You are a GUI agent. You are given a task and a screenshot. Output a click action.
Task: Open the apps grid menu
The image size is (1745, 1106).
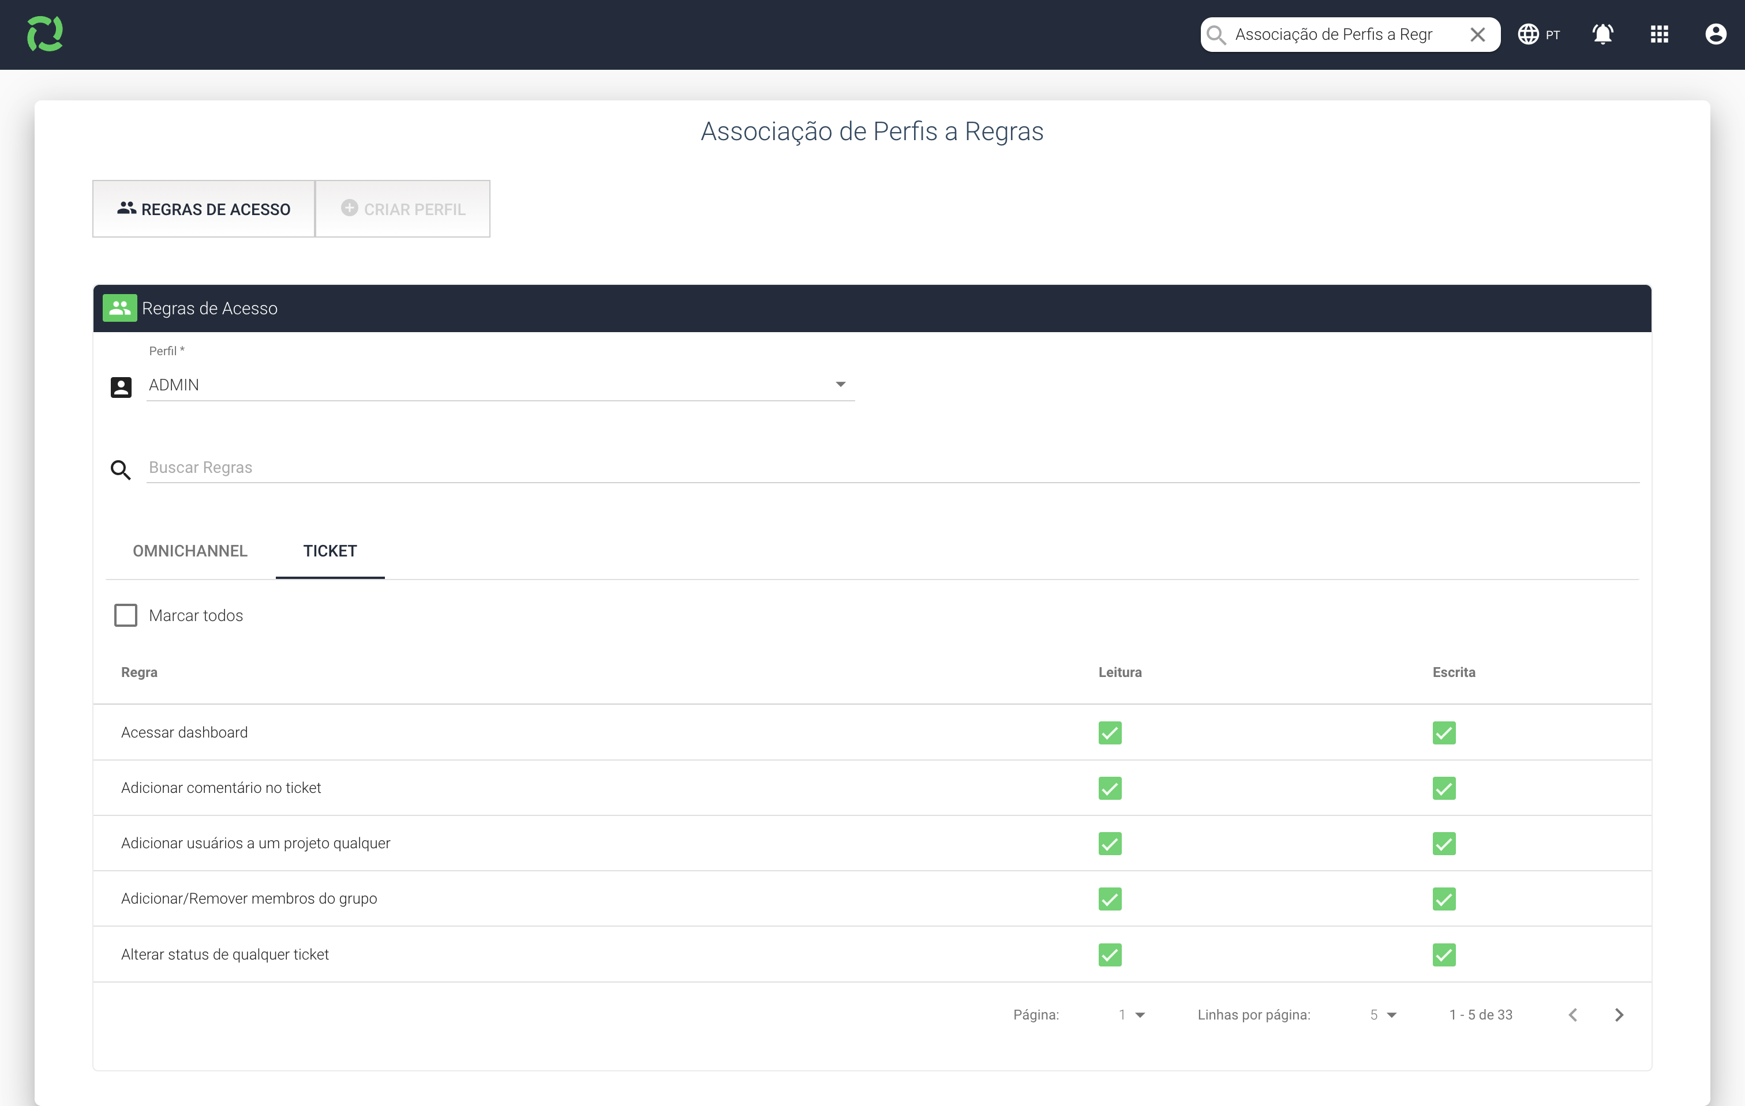(x=1660, y=35)
